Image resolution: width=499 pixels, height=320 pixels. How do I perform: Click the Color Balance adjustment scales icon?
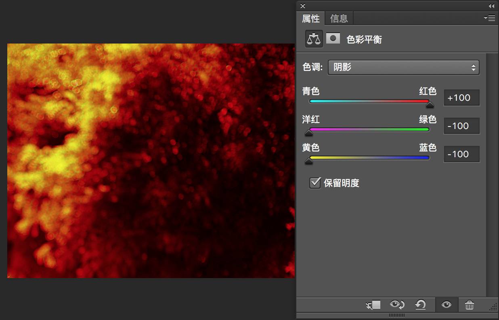(x=314, y=39)
